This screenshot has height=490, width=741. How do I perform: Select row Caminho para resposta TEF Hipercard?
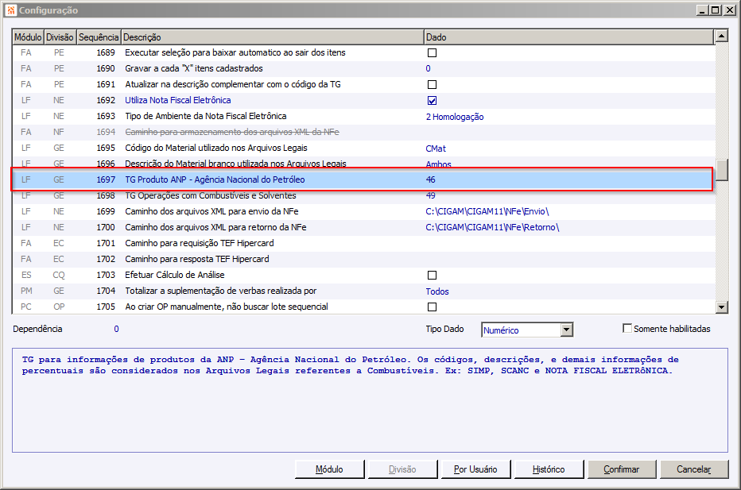coord(363,259)
